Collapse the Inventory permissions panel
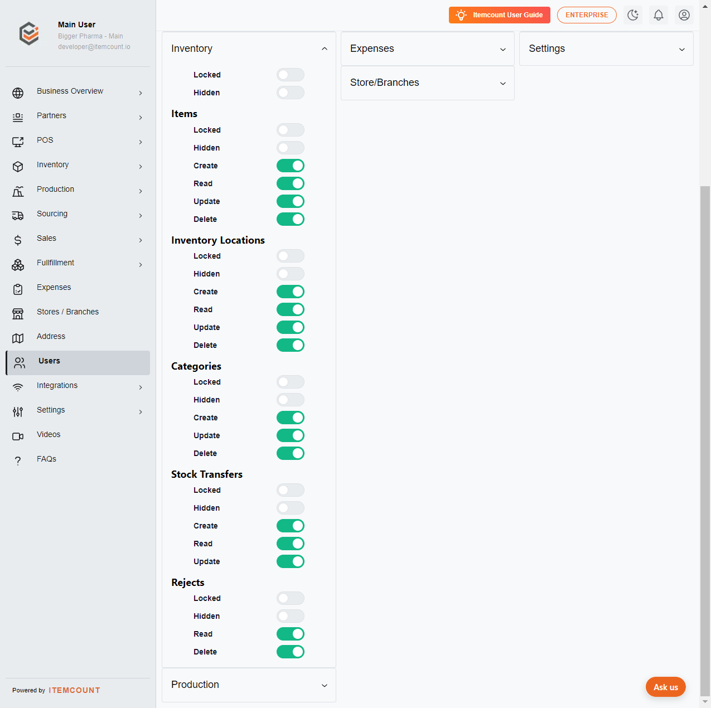 click(x=249, y=49)
